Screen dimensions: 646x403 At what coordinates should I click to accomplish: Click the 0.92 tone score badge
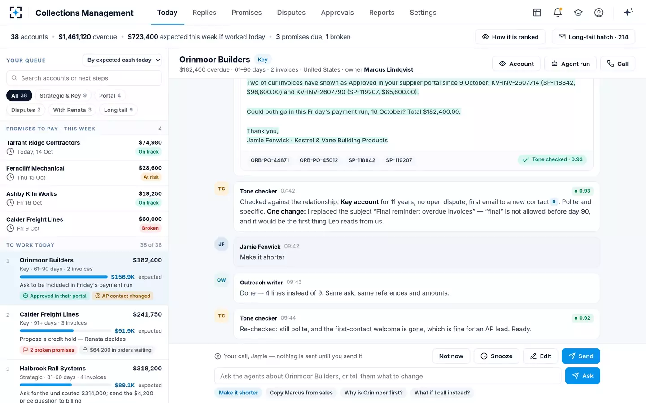click(x=582, y=318)
